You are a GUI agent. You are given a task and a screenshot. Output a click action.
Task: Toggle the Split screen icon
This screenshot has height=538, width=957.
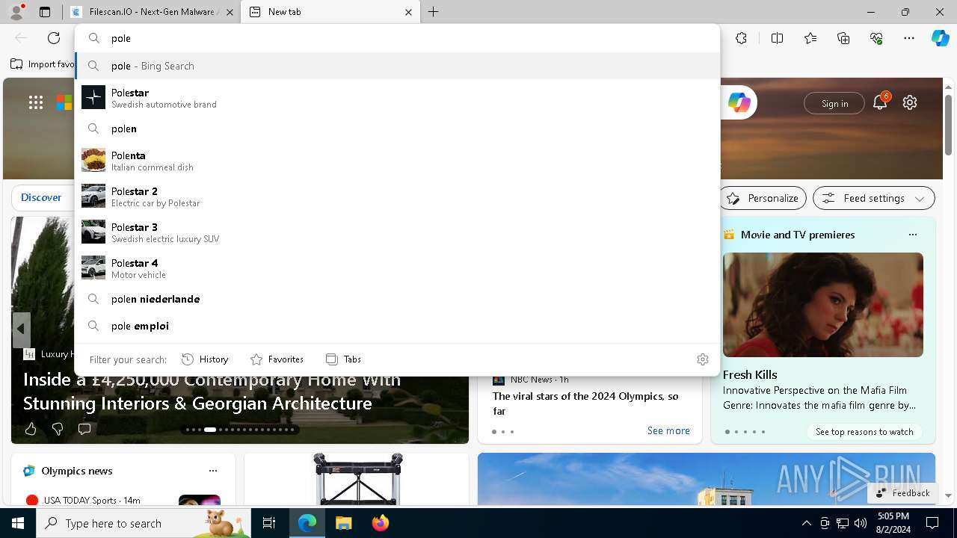pos(777,38)
